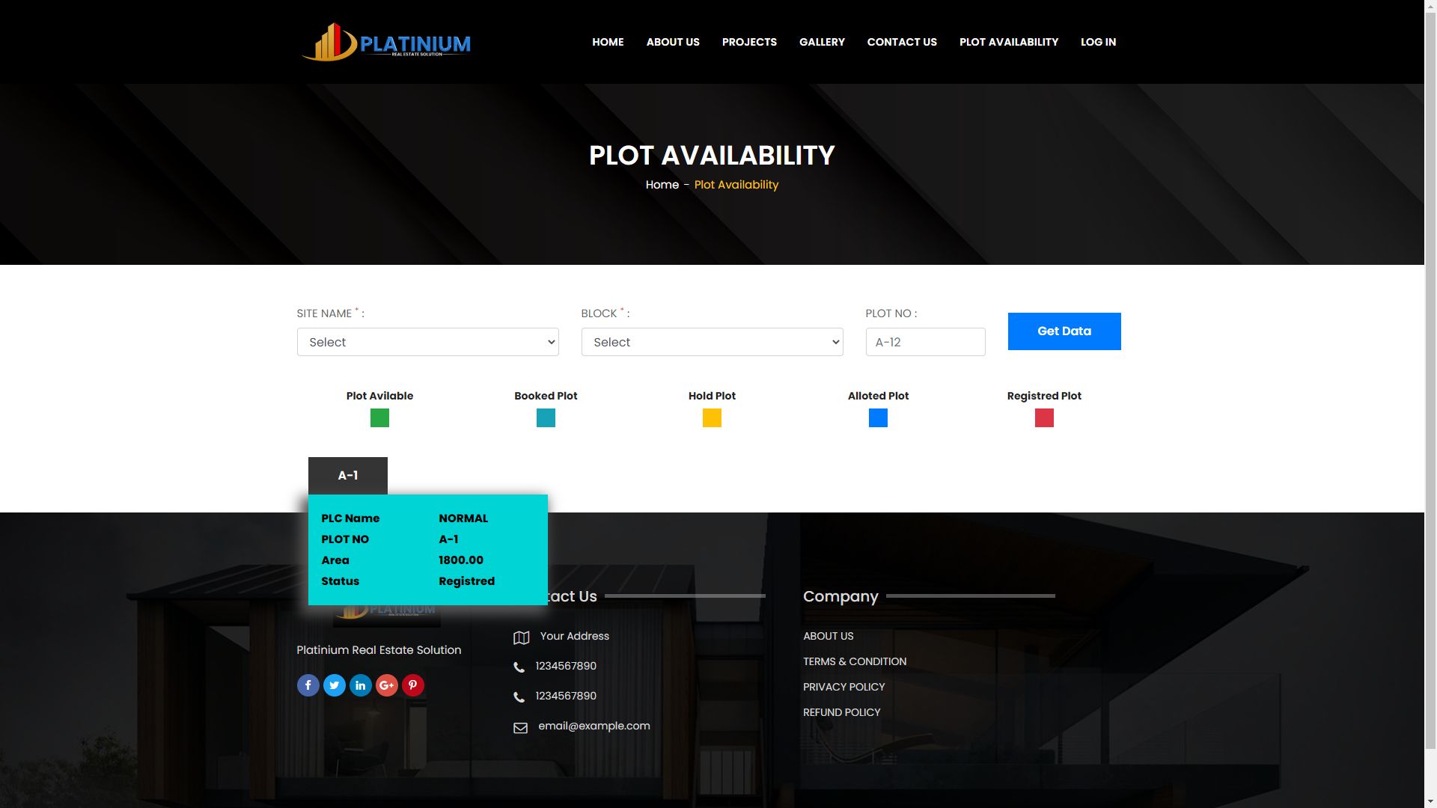Click the Platinium logo in header

[386, 42]
